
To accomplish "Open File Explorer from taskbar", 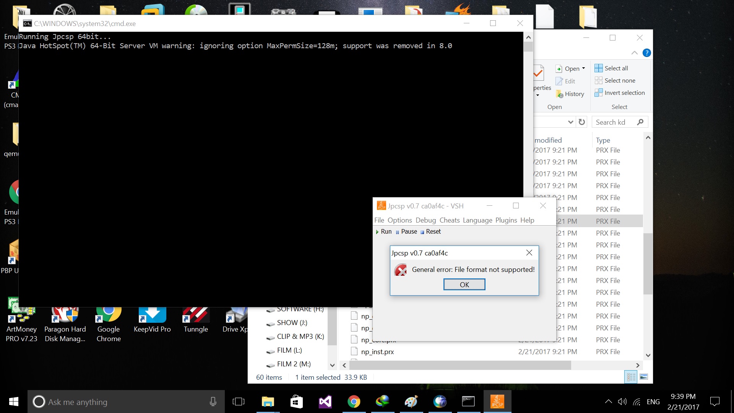I will (x=268, y=402).
